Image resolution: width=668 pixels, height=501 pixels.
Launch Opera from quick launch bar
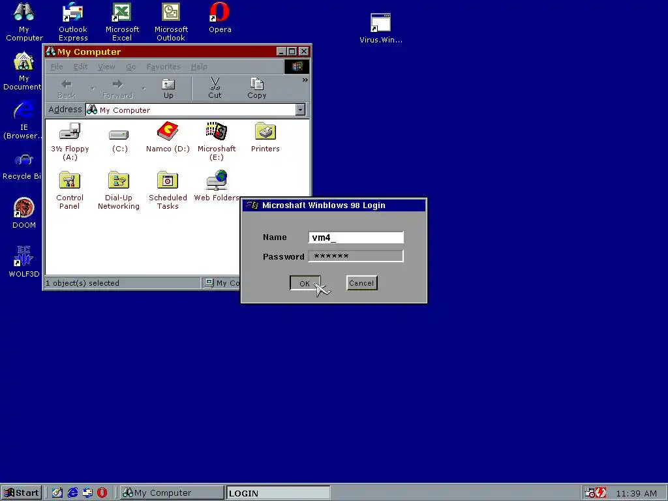102,493
